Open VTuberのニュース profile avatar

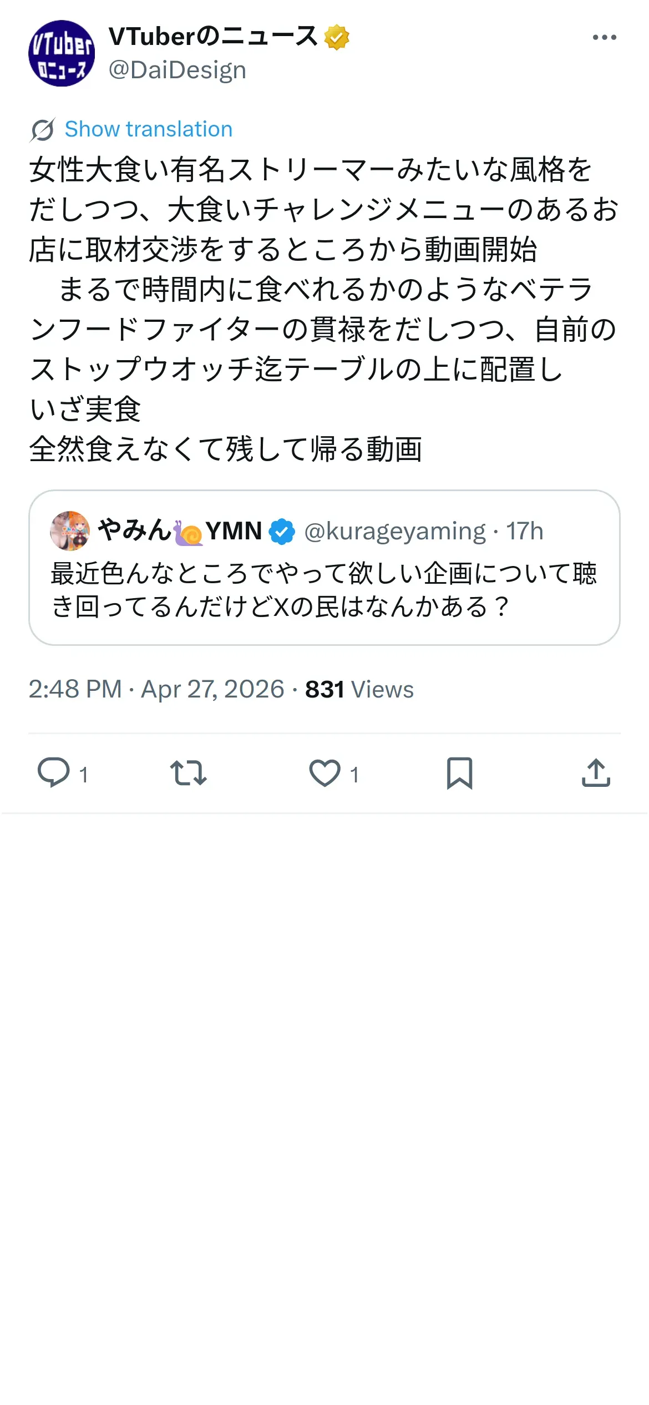click(x=62, y=53)
